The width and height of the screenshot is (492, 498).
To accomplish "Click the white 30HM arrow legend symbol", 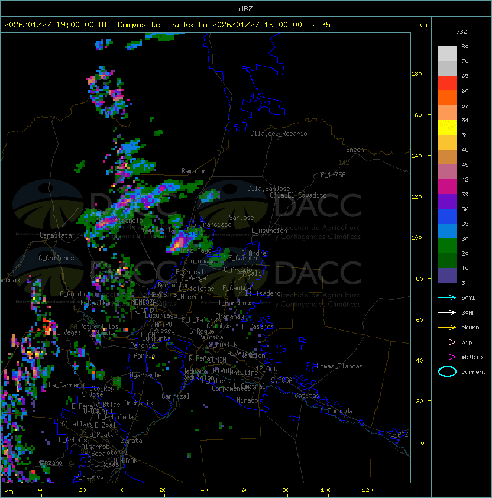I will [x=447, y=312].
